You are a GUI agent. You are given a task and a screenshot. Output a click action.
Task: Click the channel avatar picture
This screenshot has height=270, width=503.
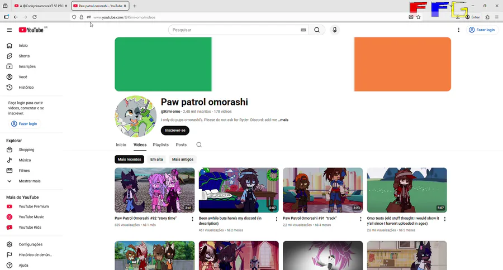(136, 116)
